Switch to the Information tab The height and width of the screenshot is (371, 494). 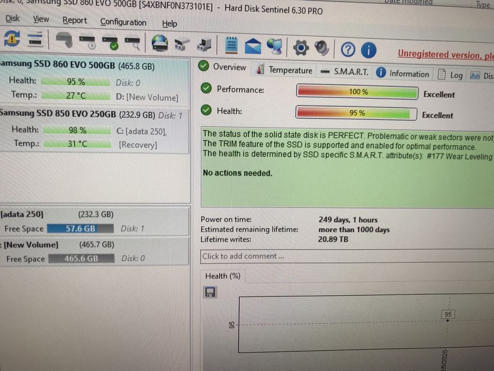[403, 74]
